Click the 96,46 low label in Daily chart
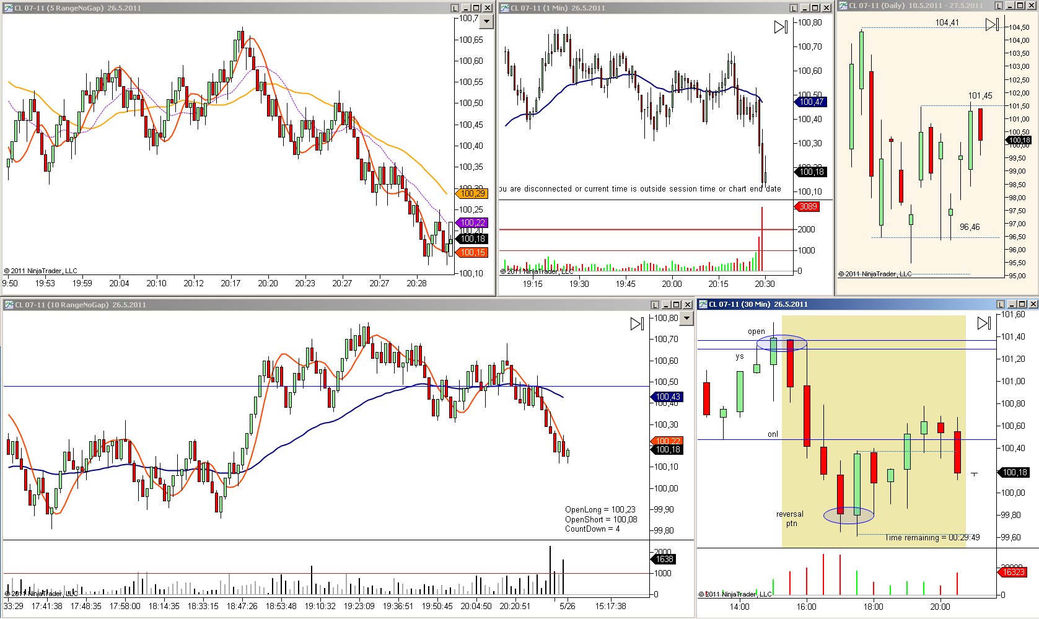The width and height of the screenshot is (1039, 619). tap(970, 227)
